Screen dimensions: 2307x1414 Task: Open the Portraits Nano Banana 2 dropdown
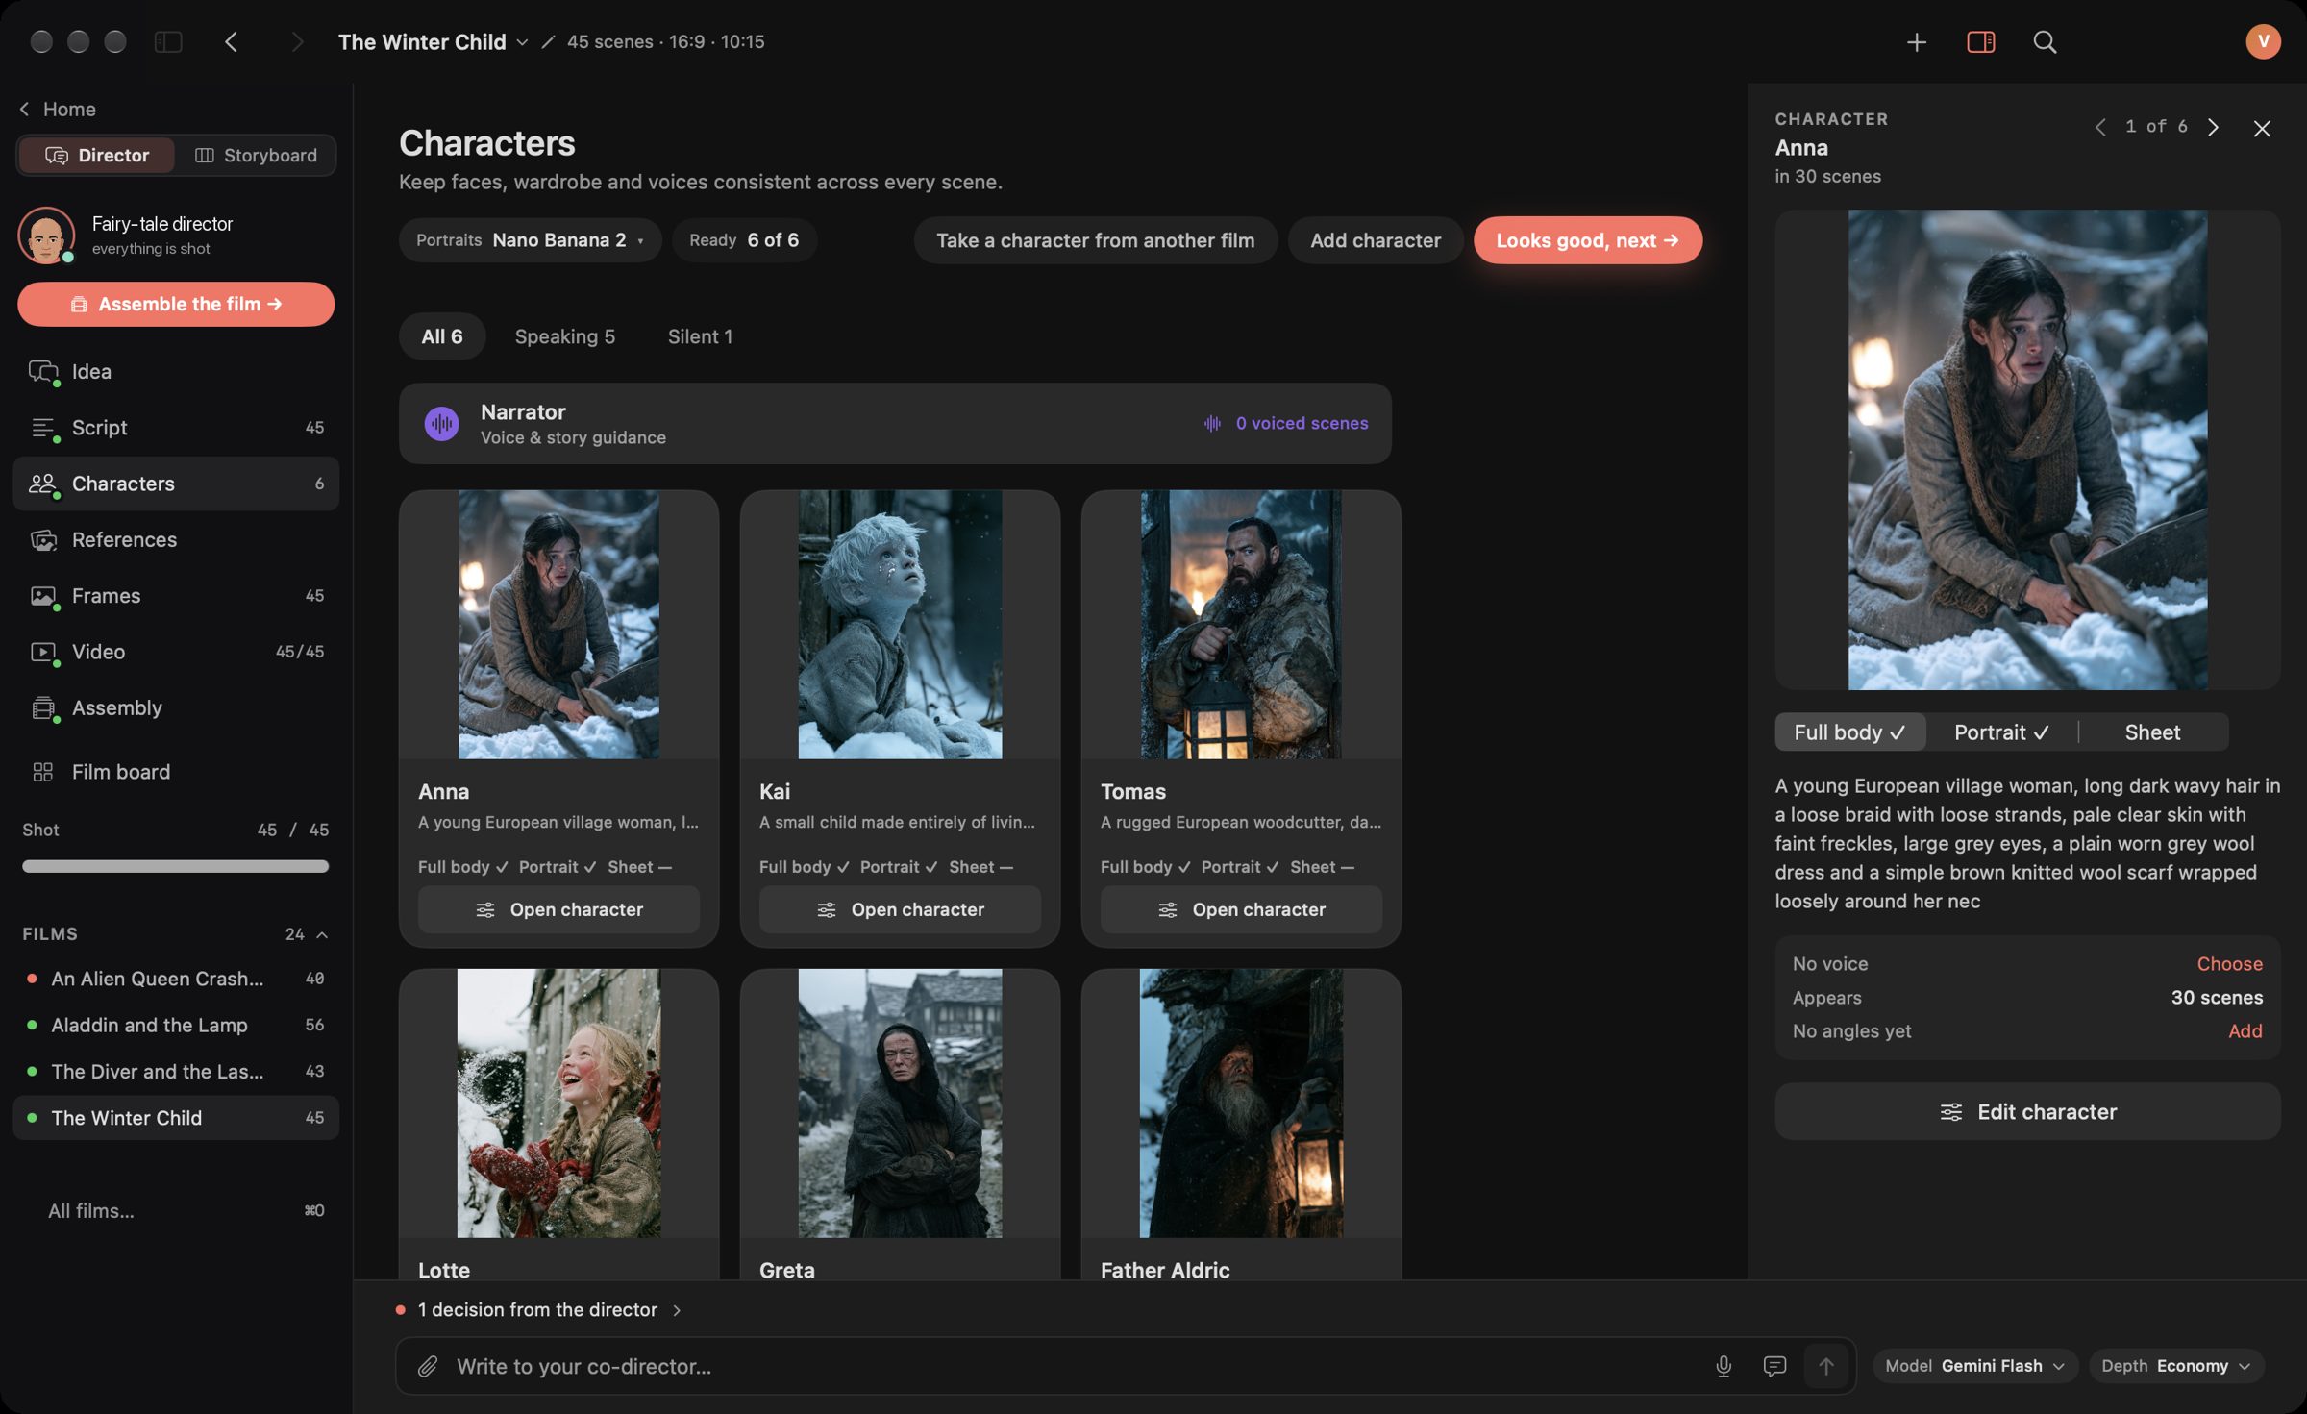click(530, 239)
